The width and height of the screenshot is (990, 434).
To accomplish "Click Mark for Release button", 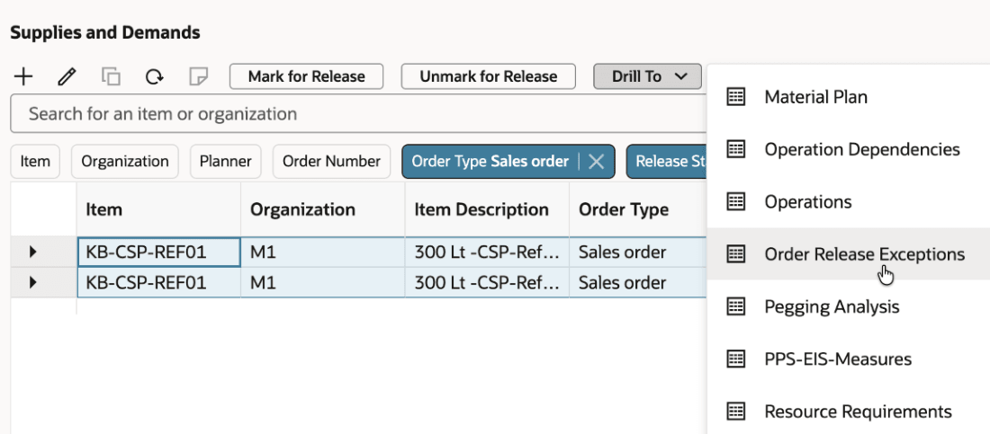I will [306, 76].
